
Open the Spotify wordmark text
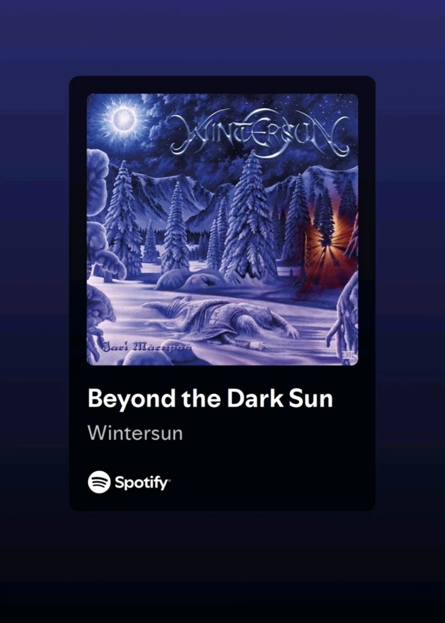[x=142, y=483]
